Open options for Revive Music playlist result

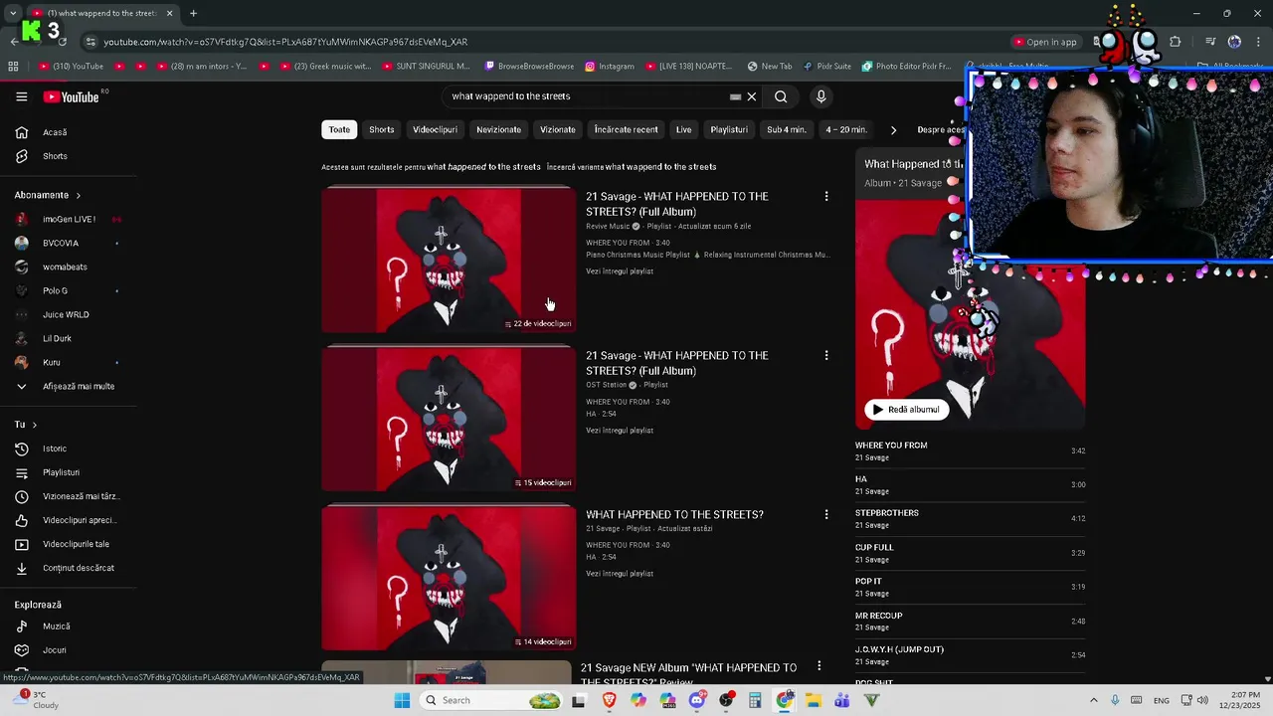coord(825,197)
